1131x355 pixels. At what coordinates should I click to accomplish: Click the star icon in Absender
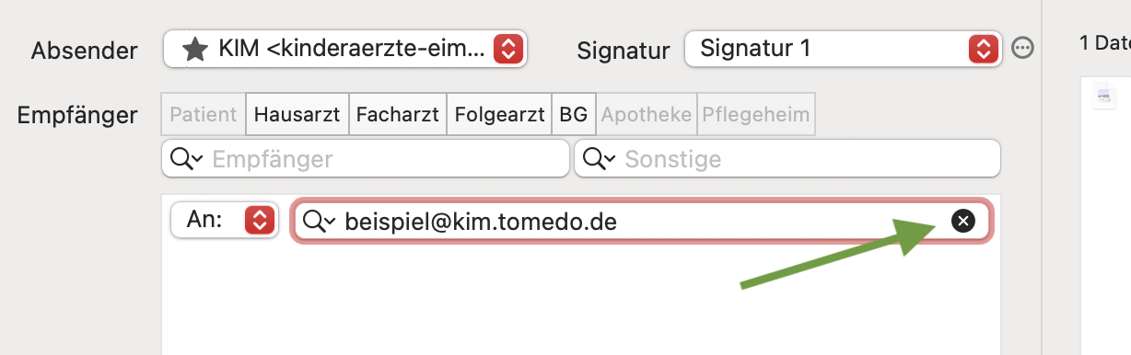194,49
